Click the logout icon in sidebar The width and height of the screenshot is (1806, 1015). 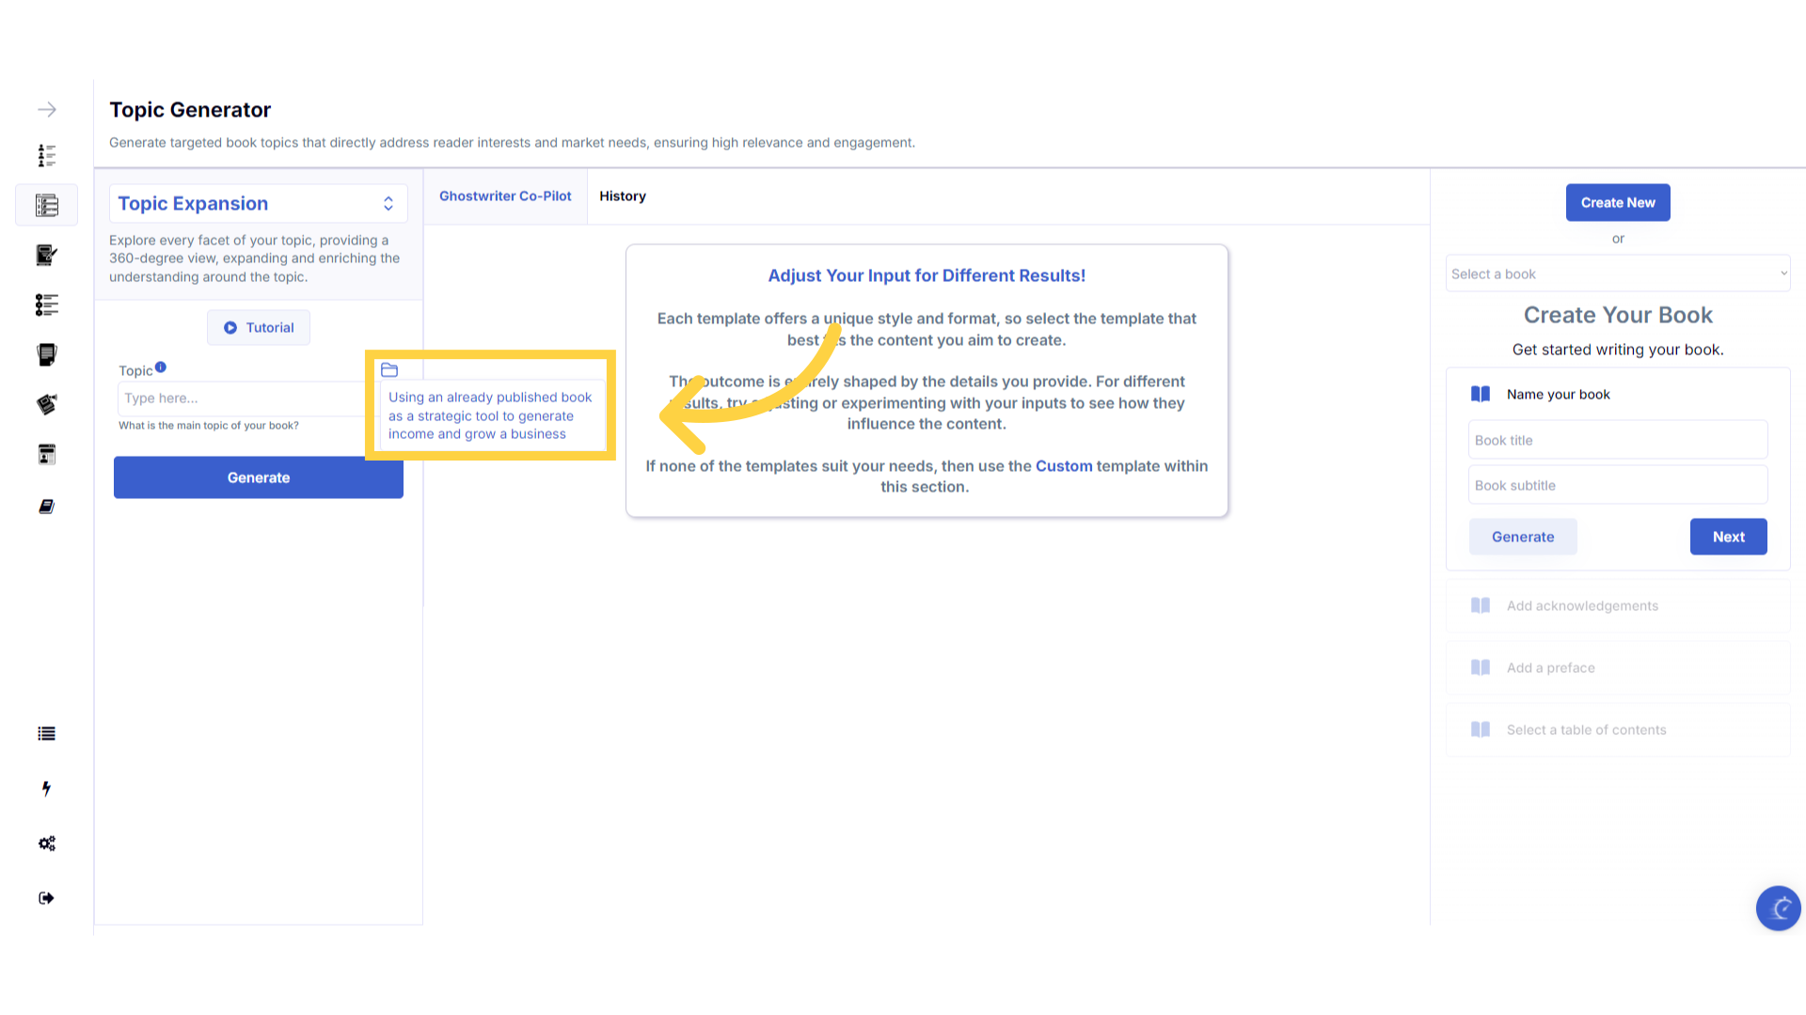[46, 898]
